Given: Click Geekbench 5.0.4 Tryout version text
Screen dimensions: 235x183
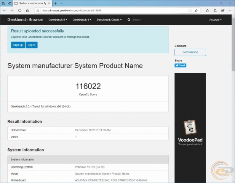Looking at the screenshot, I should (41, 106).
